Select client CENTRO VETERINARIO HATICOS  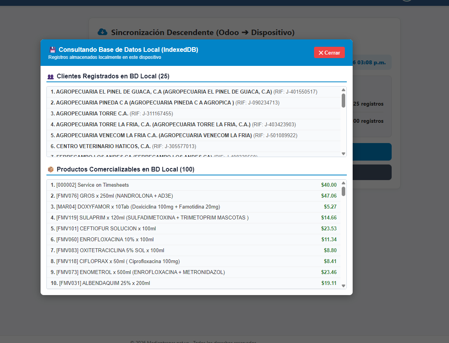pyautogui.click(x=193, y=146)
